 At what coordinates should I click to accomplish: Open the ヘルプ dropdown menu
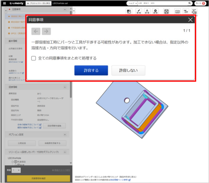(132, 3)
